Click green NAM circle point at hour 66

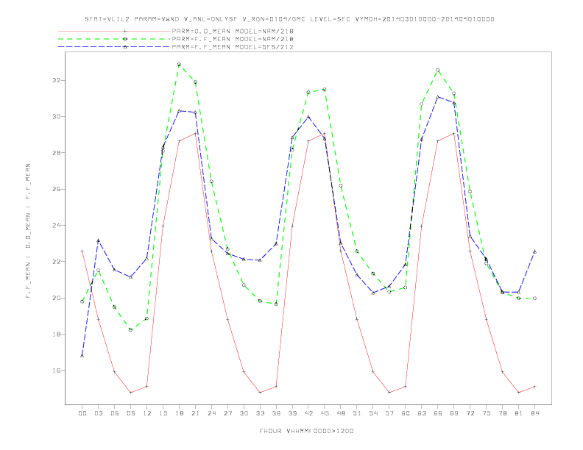point(438,70)
